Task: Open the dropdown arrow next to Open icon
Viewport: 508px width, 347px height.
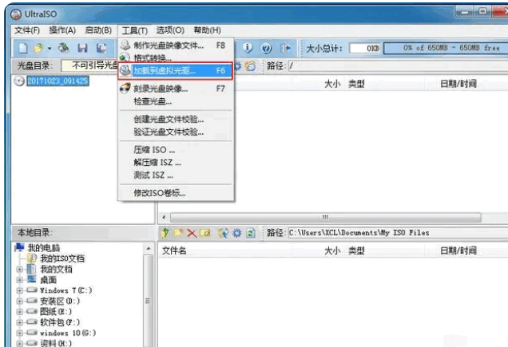Action: click(x=50, y=49)
